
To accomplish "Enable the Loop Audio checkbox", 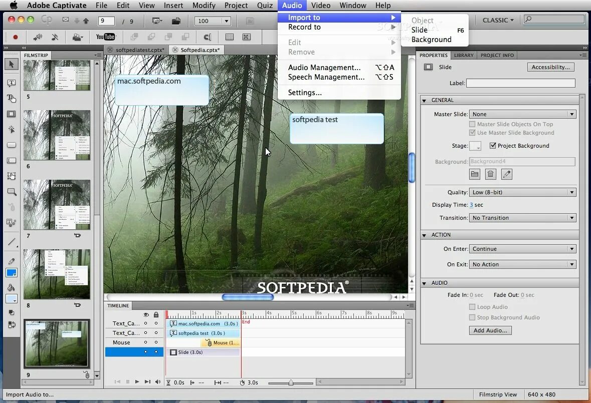I will [472, 307].
